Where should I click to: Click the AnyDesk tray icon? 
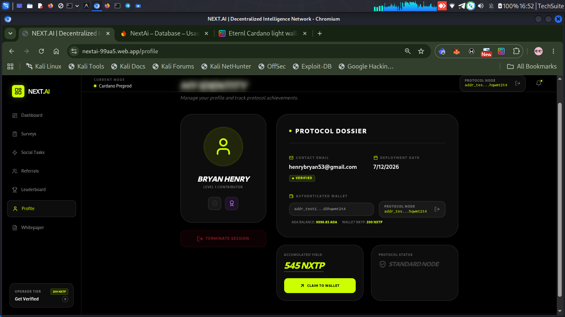[442, 6]
